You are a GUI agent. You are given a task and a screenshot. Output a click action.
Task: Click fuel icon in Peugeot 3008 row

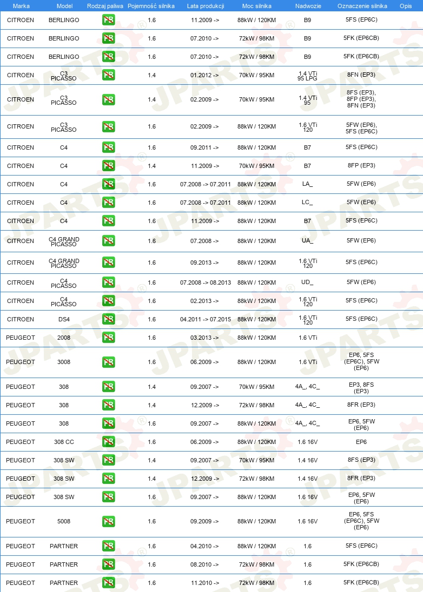(x=109, y=362)
